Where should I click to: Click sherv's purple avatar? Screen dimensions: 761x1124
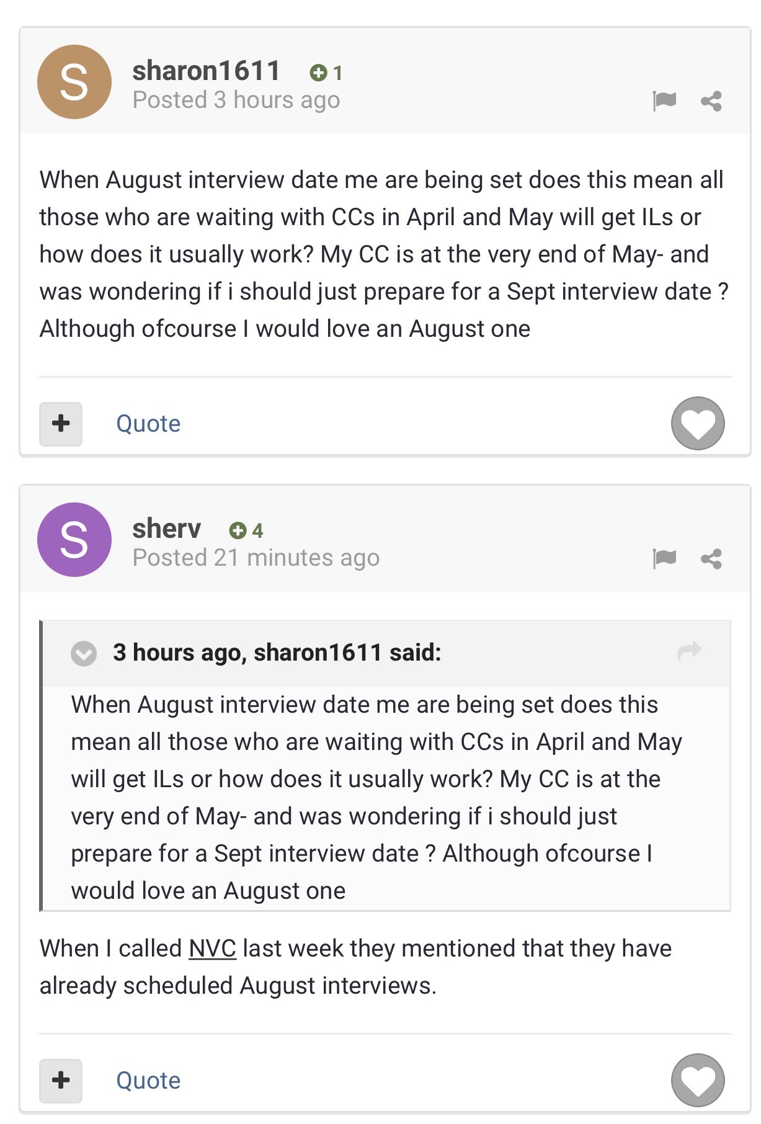pos(74,540)
